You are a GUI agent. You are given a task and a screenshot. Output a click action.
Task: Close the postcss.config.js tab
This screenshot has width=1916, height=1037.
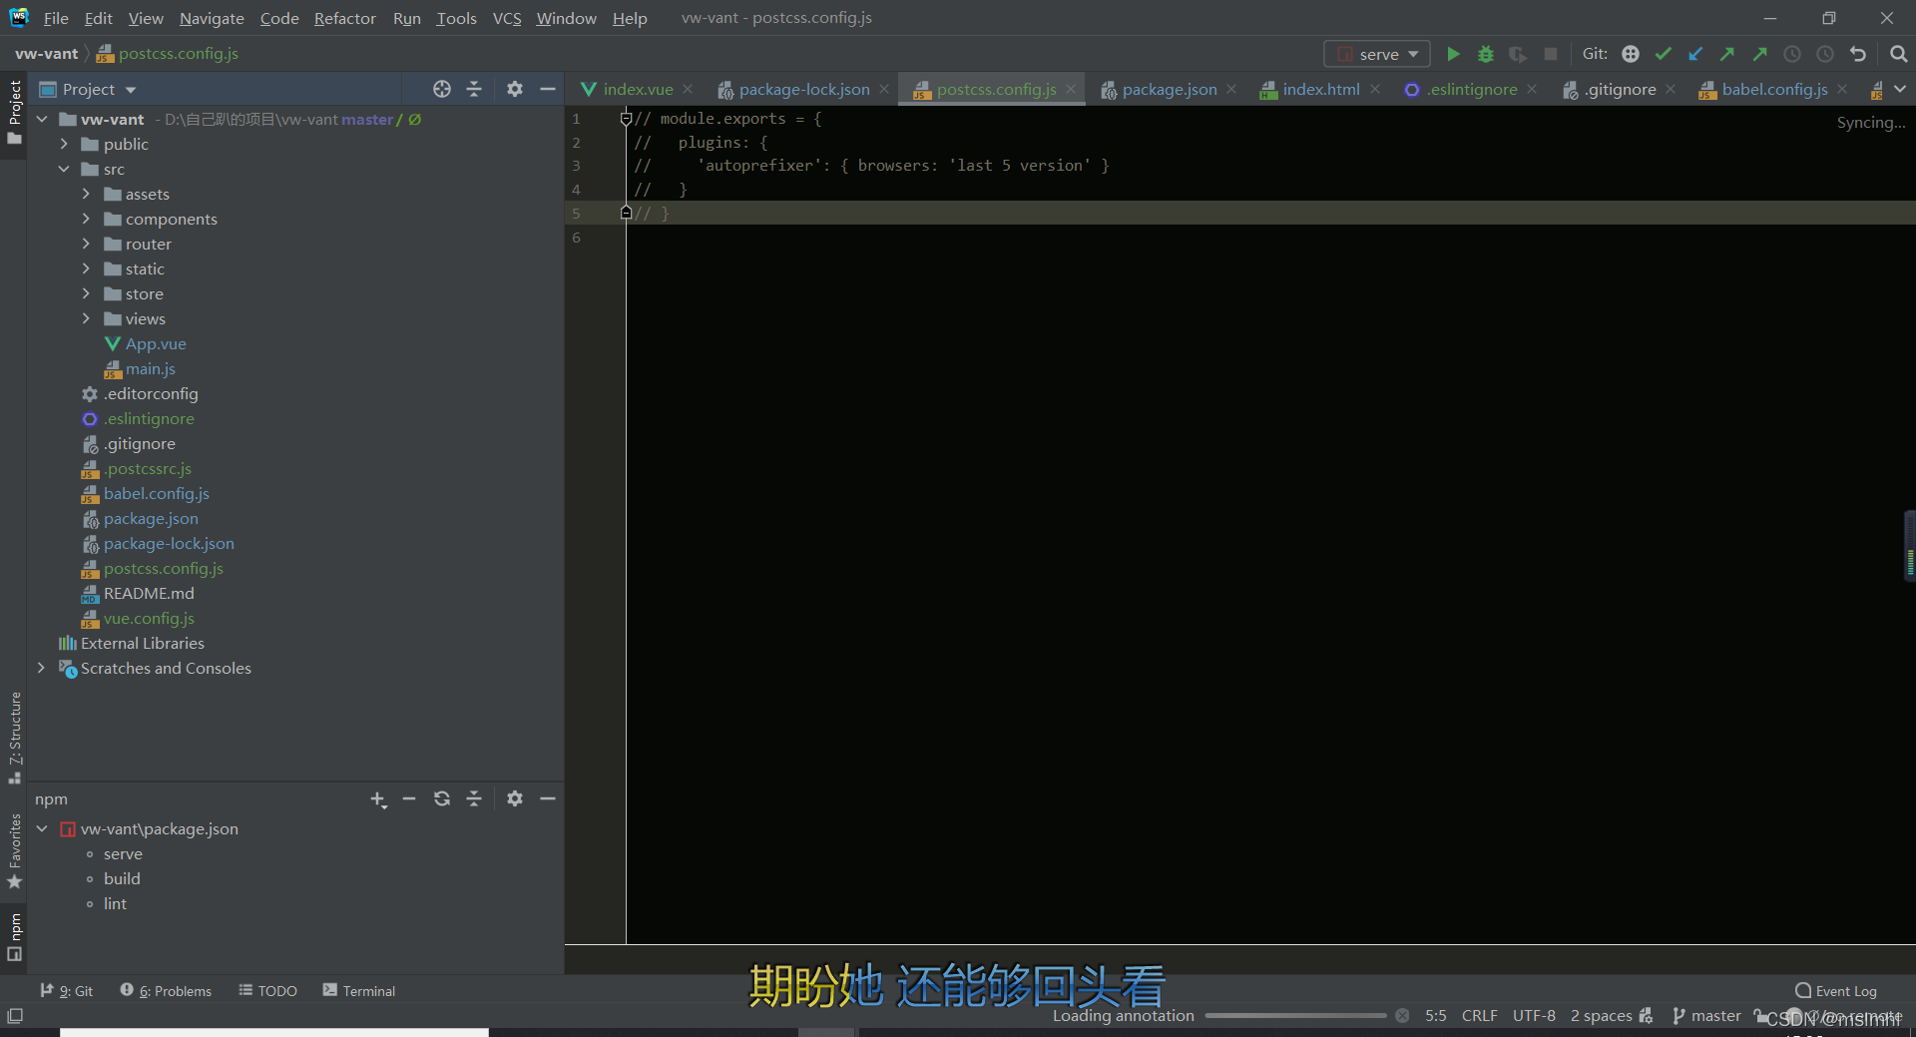tap(1071, 89)
